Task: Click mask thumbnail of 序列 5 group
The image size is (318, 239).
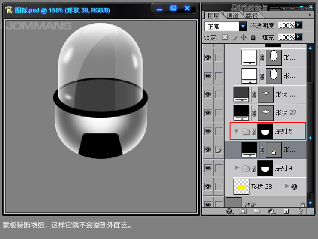Action: 265,131
